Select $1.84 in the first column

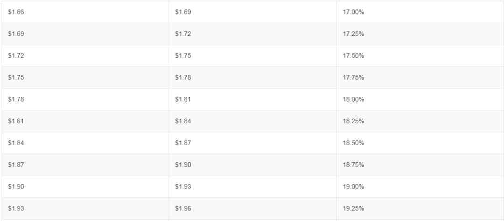[16, 143]
